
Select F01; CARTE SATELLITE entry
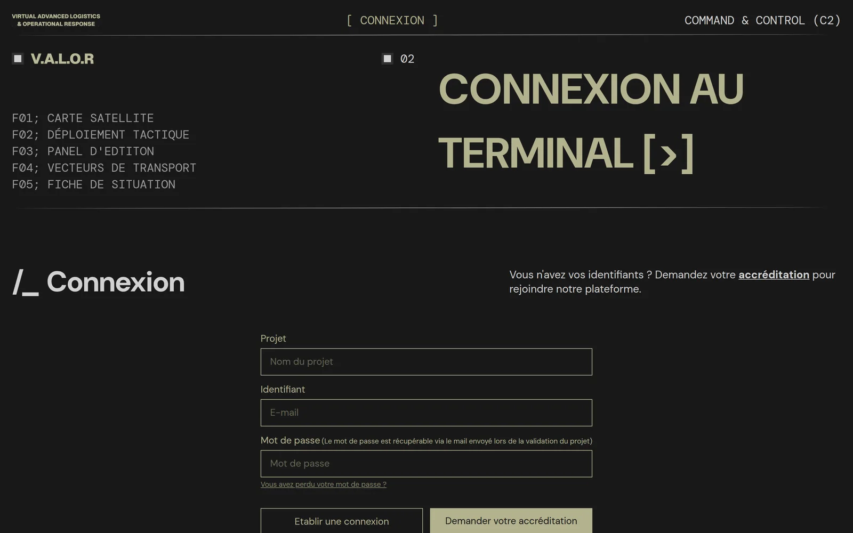(83, 118)
